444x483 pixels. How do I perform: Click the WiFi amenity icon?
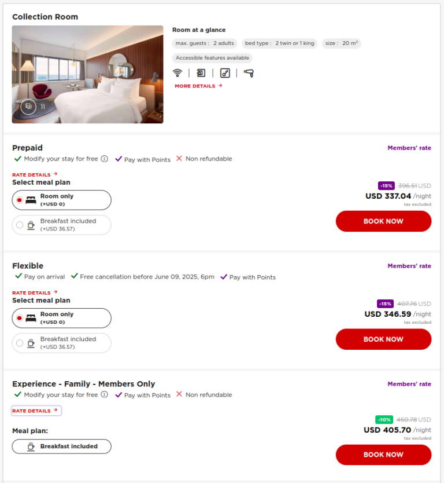point(177,73)
